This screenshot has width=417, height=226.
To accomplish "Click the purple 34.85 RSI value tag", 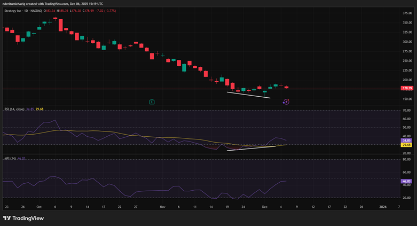I will pos(407,140).
